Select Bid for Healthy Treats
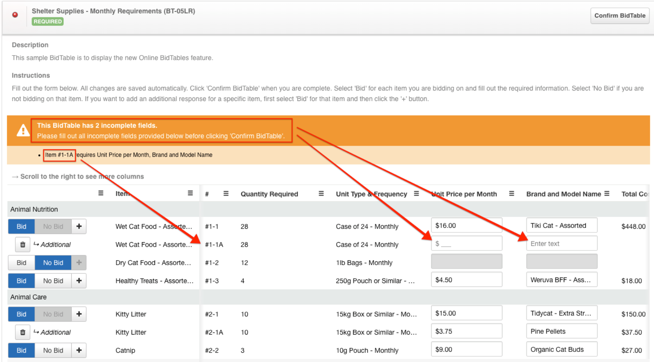The width and height of the screenshot is (654, 362). point(21,281)
